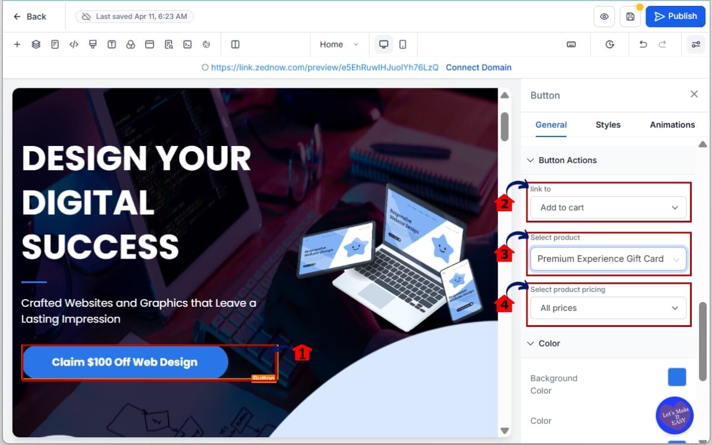The width and height of the screenshot is (712, 445).
Task: Click the undo arrow
Action: coord(643,44)
